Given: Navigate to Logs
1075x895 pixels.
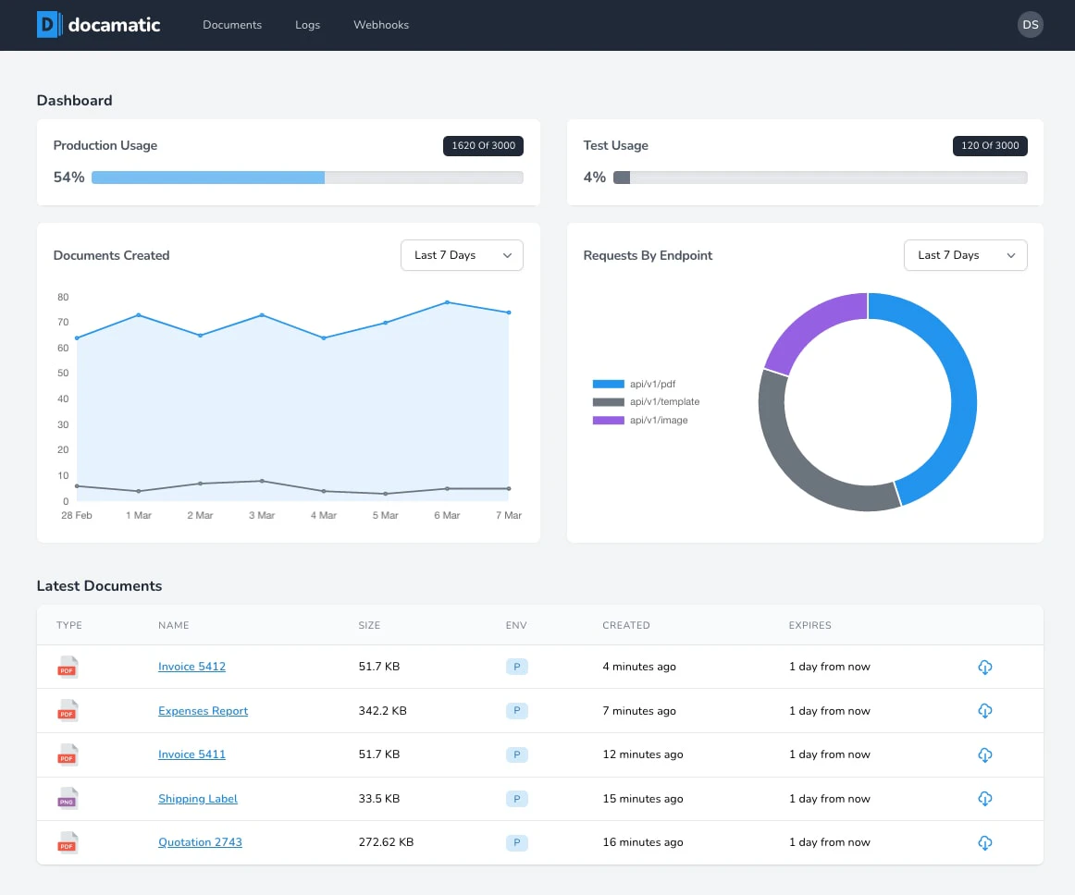Looking at the screenshot, I should coord(307,25).
